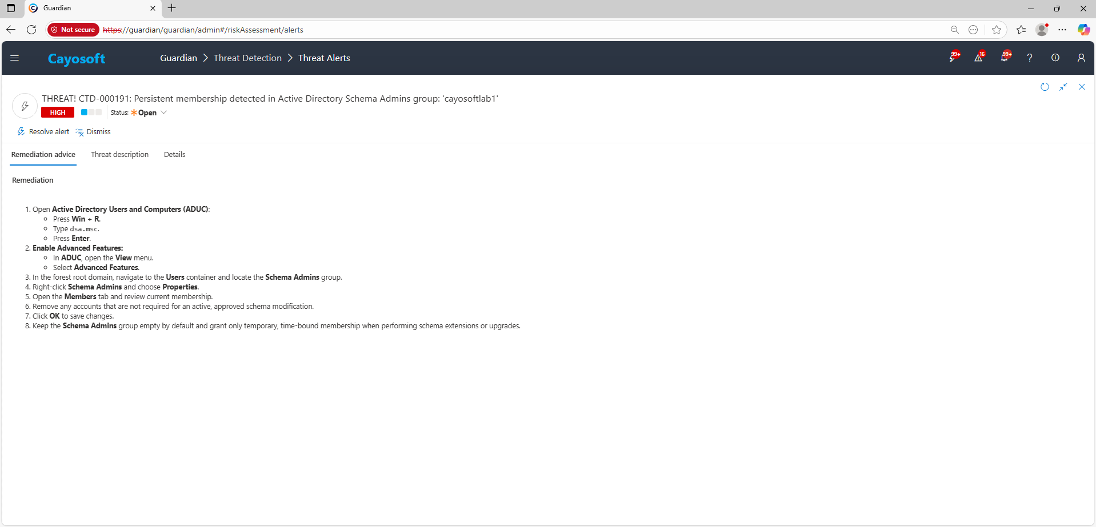
Task: Click the three-segment blue level indicator
Action: 91,112
